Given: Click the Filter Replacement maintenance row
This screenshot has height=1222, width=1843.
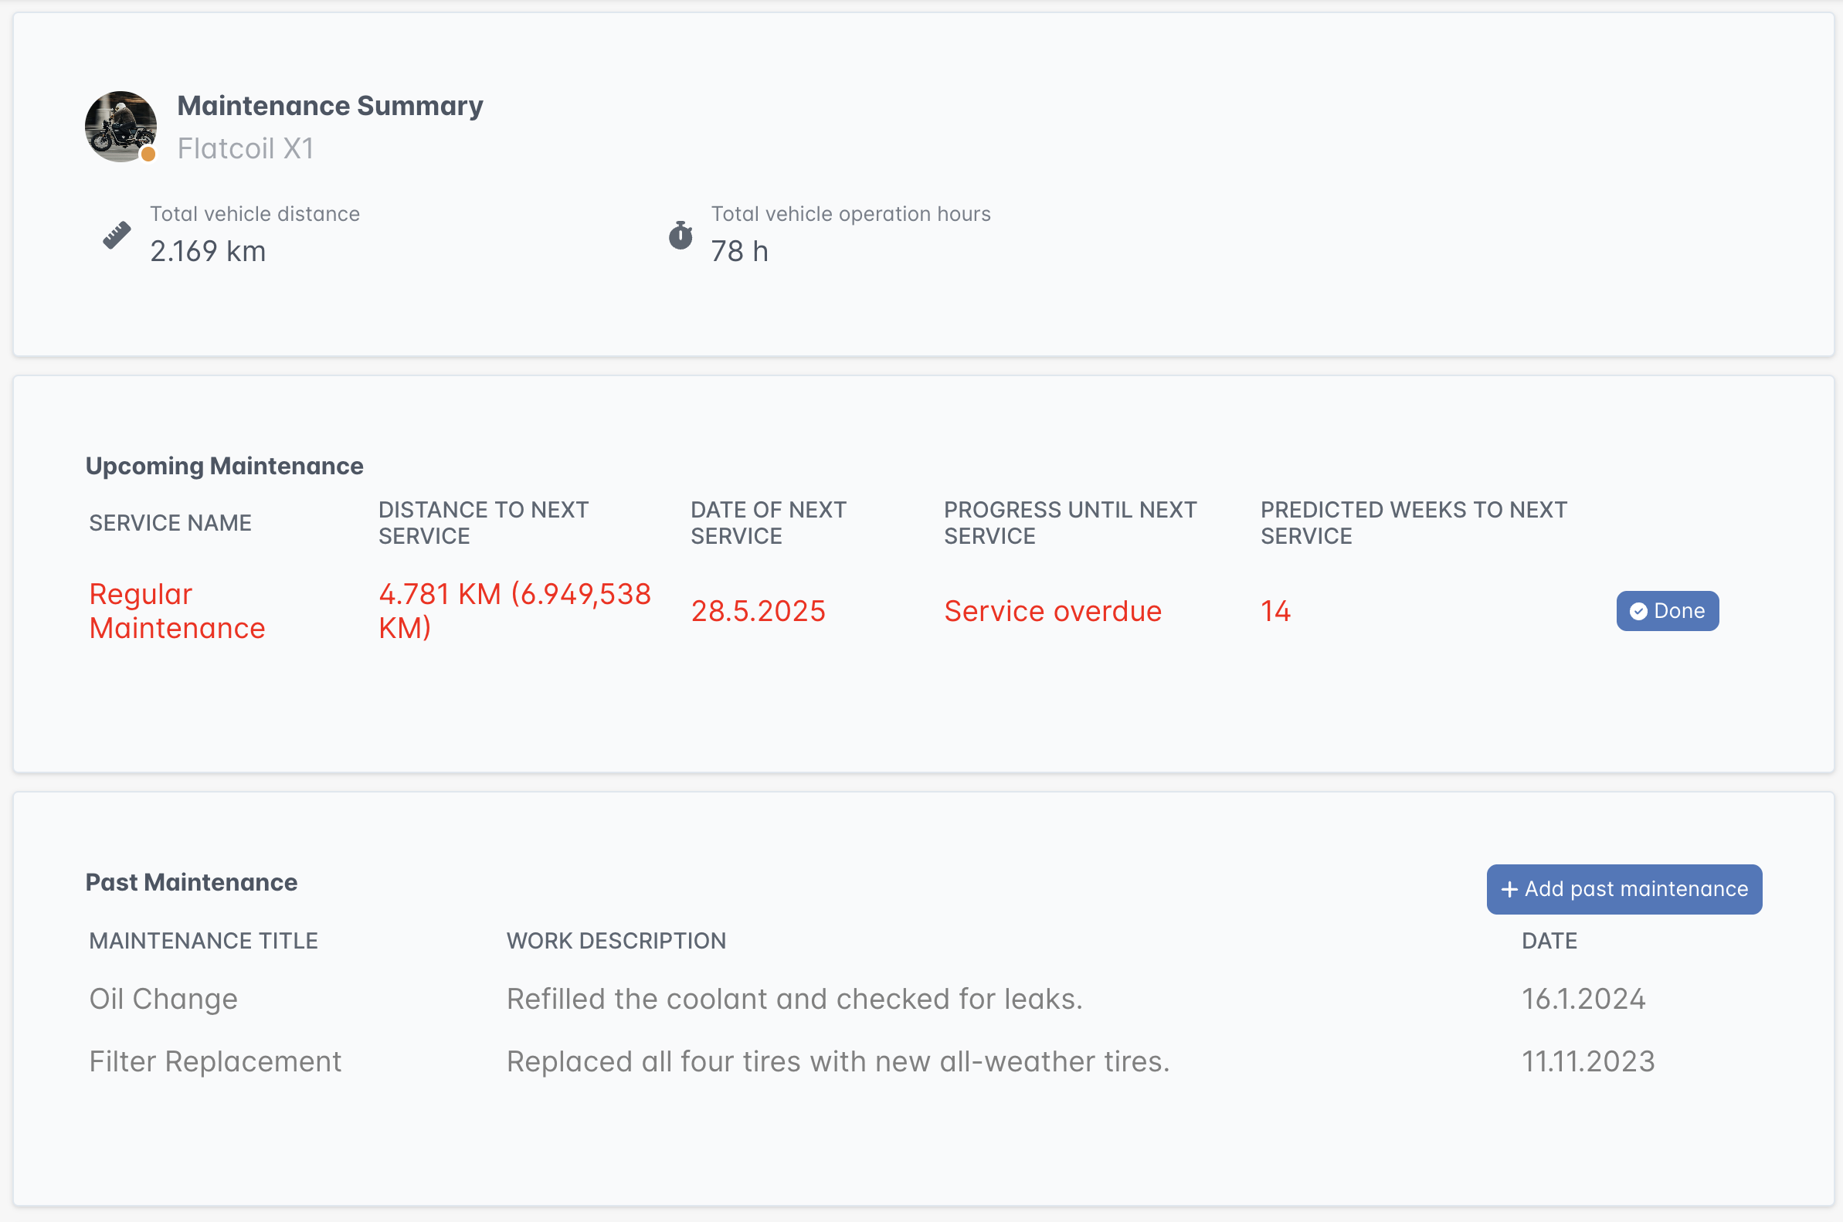Looking at the screenshot, I should (215, 1061).
